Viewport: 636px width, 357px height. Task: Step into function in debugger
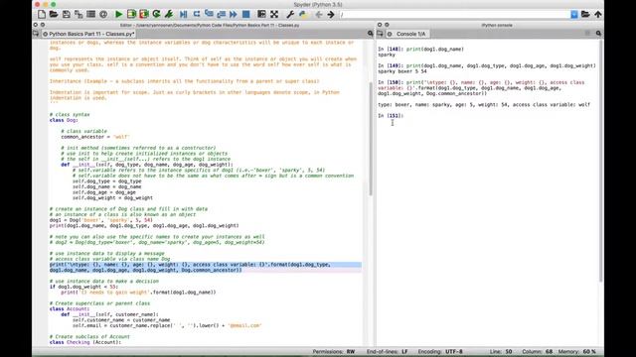(209, 14)
